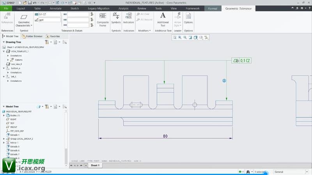Switch to the Annotate ribbon tab

click(55, 8)
